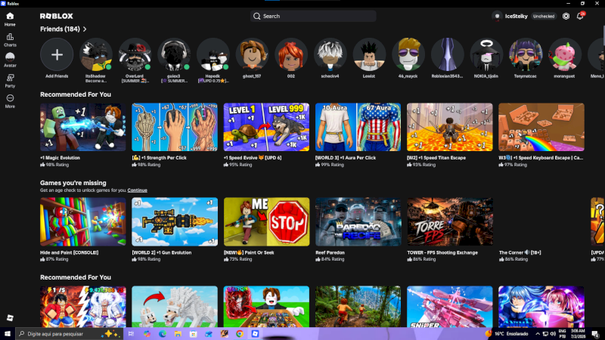Expand the Friends (184) list chevron
Viewport: 605px width, 340px height.
pos(85,29)
